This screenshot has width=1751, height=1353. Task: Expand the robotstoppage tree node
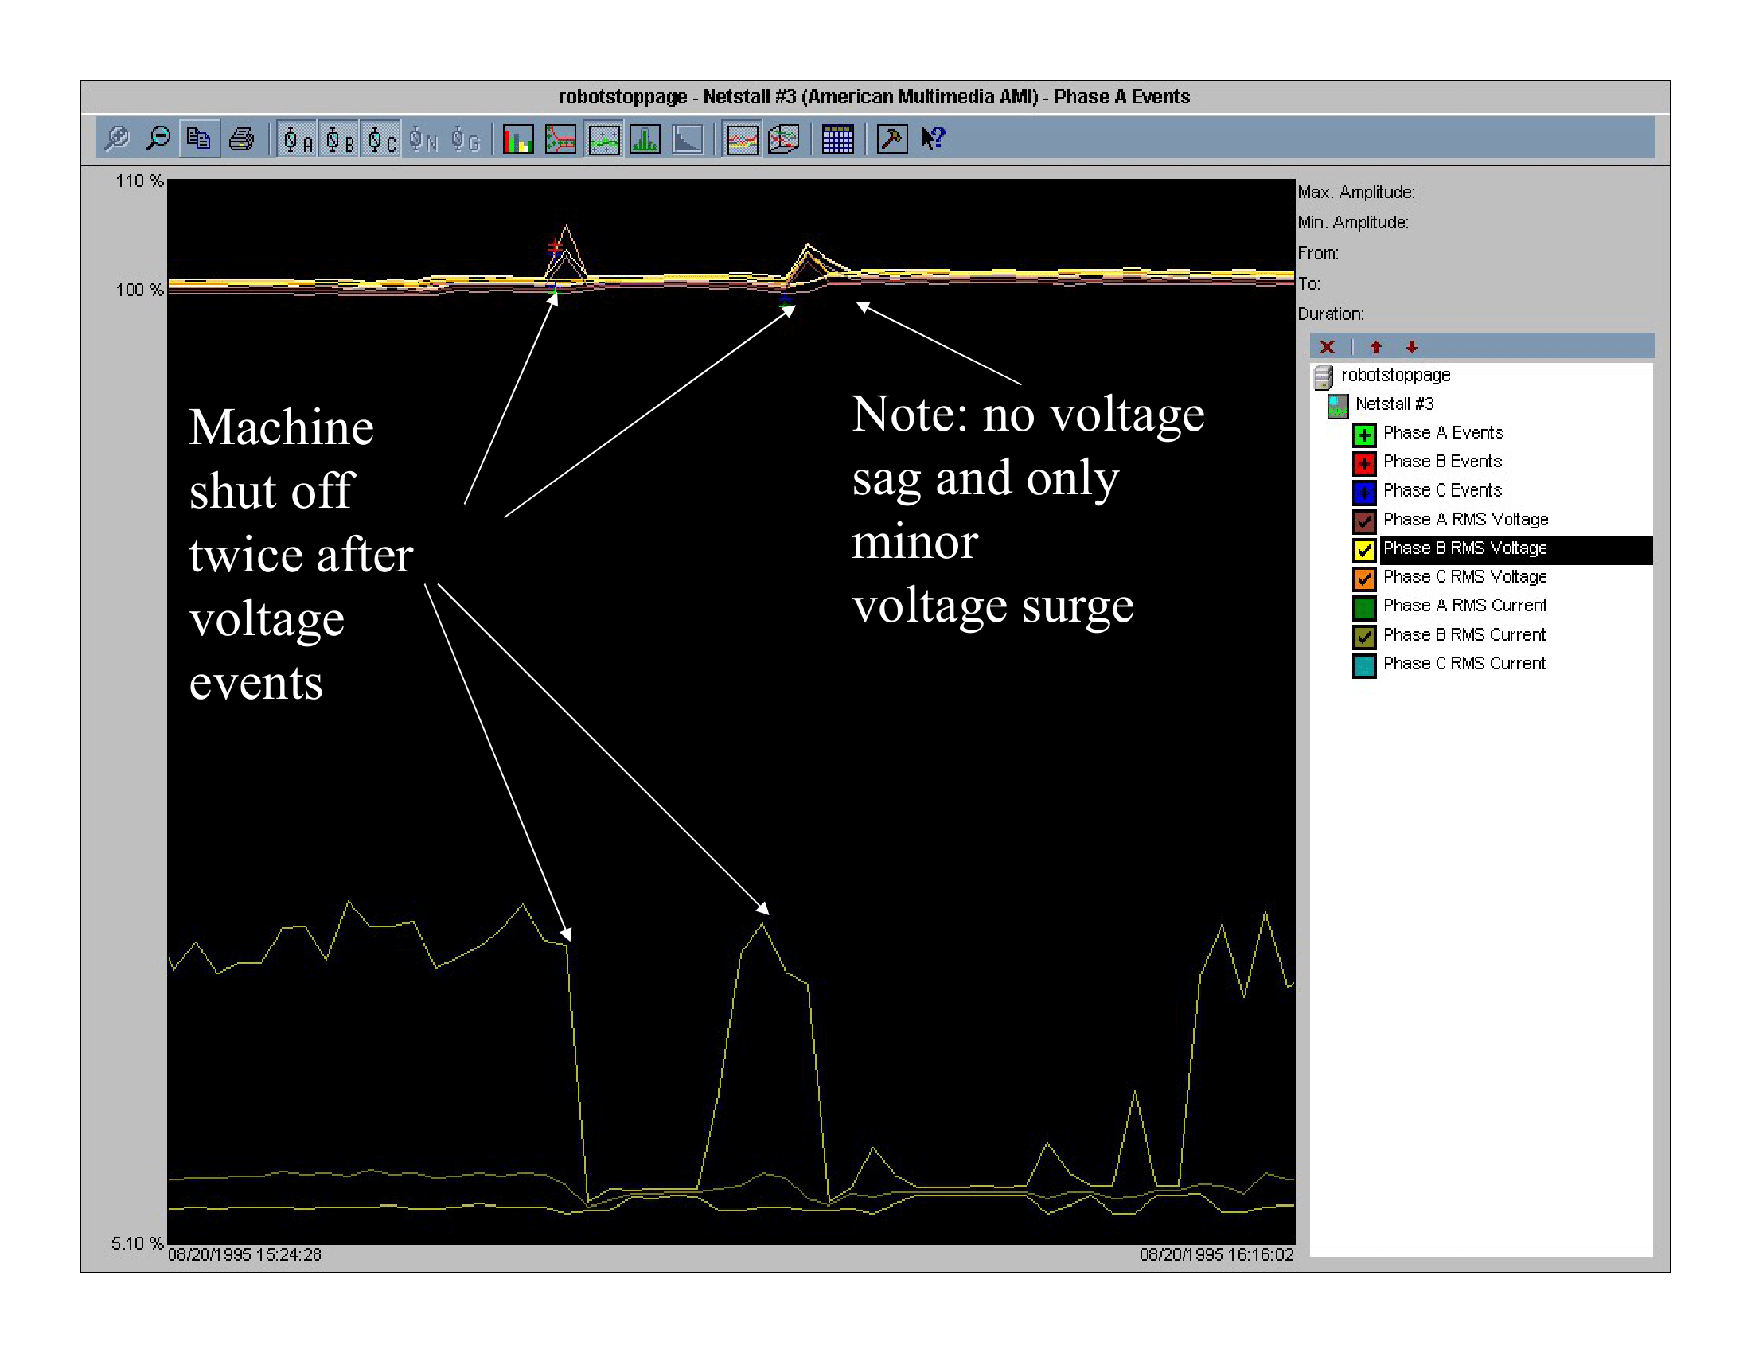(x=1398, y=375)
